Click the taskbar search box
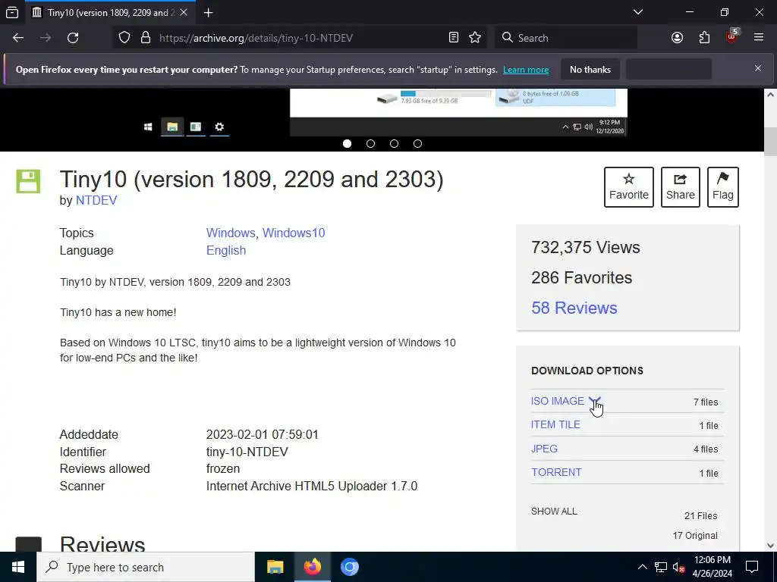This screenshot has width=777, height=582. [146, 567]
